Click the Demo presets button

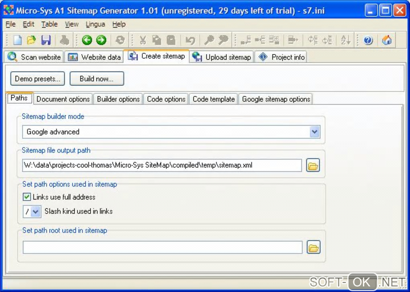tap(38, 79)
